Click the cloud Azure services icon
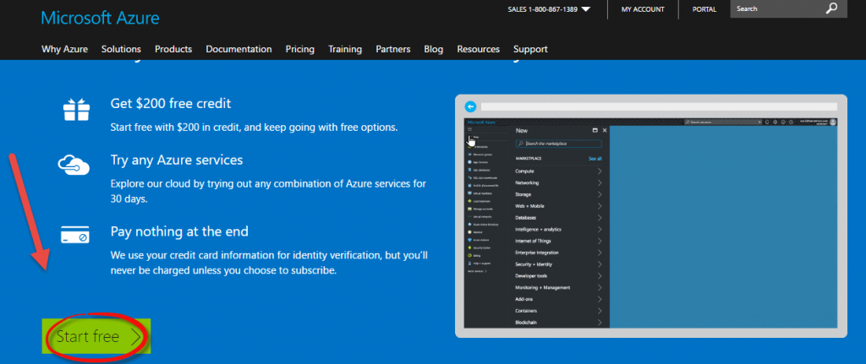The height and width of the screenshot is (364, 866). pyautogui.click(x=74, y=165)
